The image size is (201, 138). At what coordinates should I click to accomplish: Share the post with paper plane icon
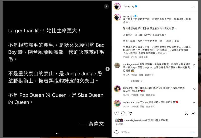pyautogui.click(x=130, y=113)
